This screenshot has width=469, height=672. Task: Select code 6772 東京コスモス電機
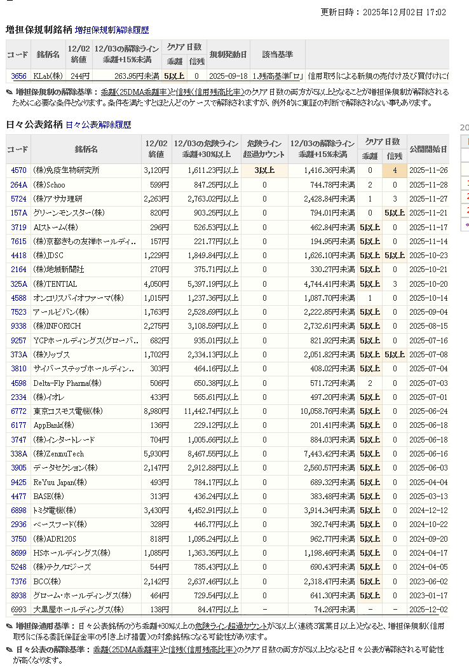click(18, 411)
